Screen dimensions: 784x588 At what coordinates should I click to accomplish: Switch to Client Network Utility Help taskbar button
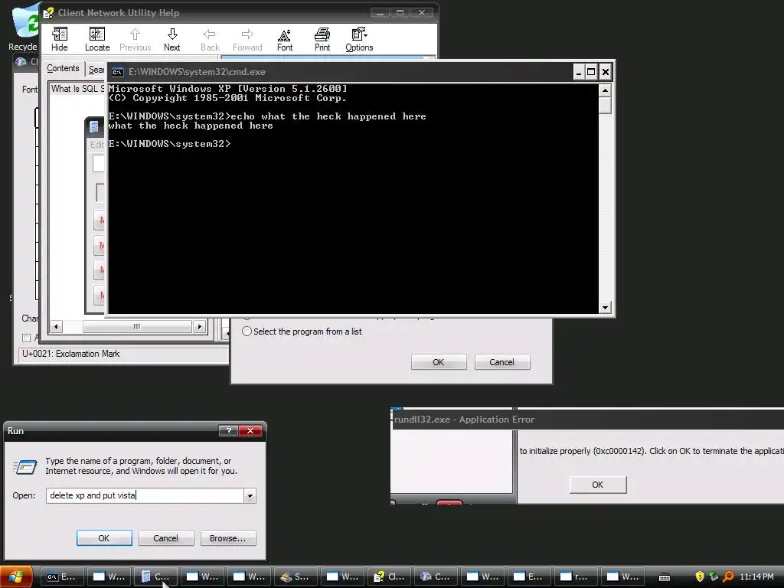[389, 577]
